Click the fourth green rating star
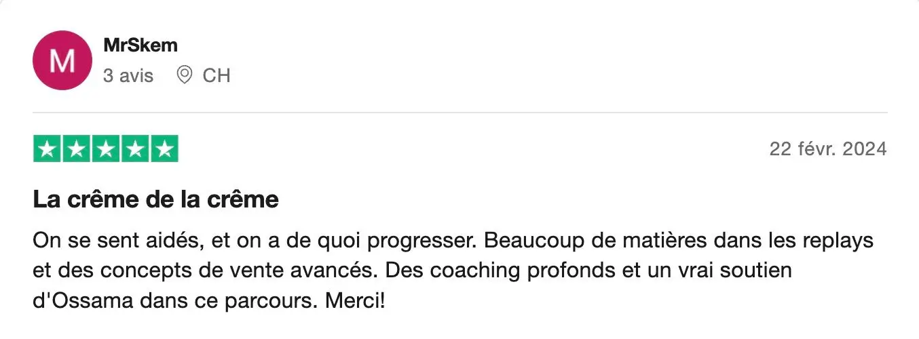This screenshot has height=339, width=919. [135, 149]
